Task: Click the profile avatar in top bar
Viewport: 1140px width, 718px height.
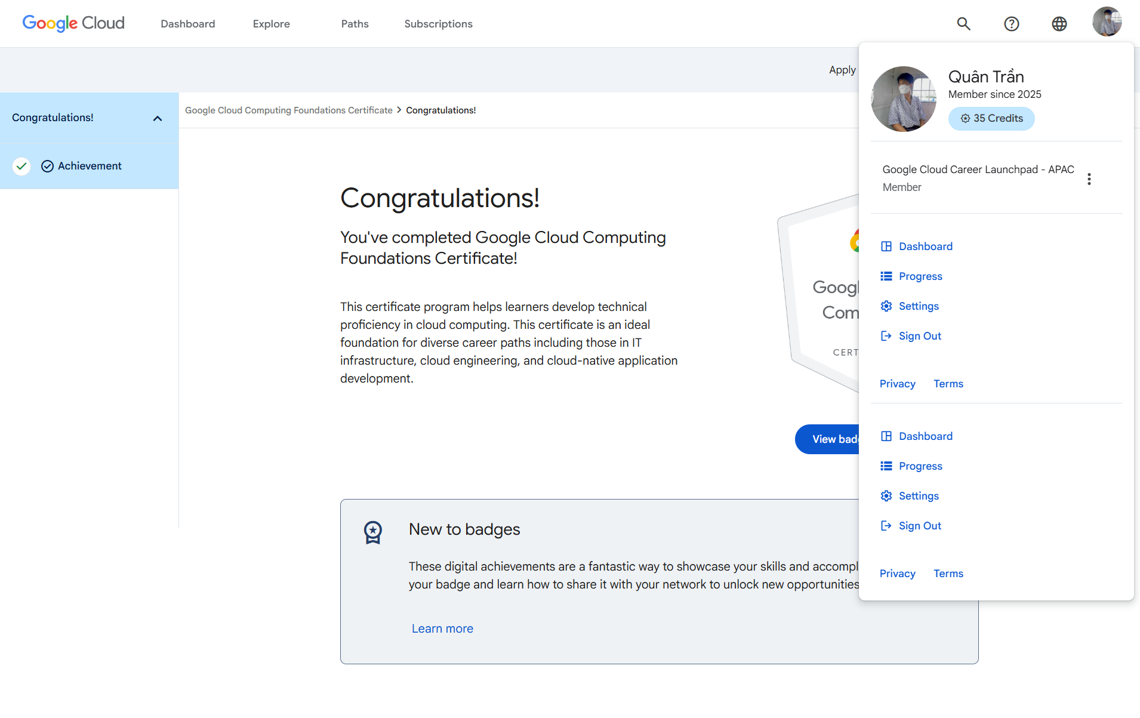Action: tap(1107, 22)
